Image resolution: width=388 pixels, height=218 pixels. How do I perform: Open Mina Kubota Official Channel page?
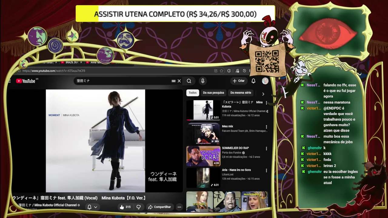coord(48,205)
